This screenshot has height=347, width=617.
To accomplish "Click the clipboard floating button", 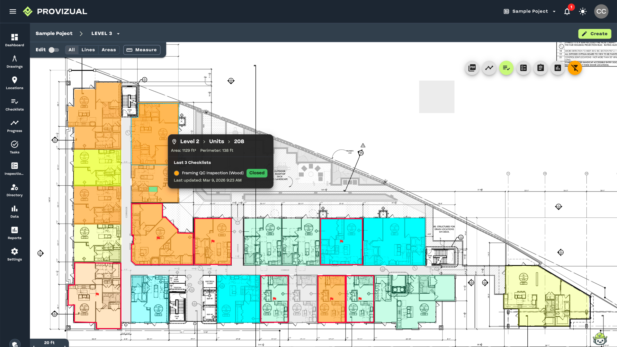I will coord(541,68).
